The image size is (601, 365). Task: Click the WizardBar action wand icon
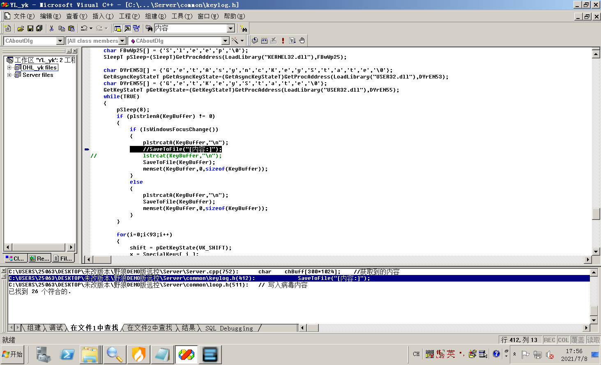tap(235, 41)
